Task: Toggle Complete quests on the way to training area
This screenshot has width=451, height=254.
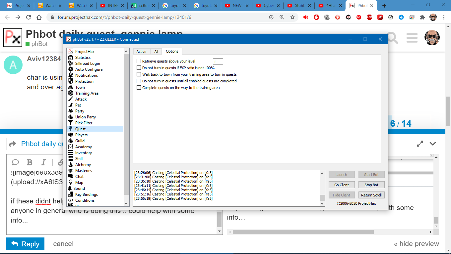Action: pyautogui.click(x=139, y=88)
